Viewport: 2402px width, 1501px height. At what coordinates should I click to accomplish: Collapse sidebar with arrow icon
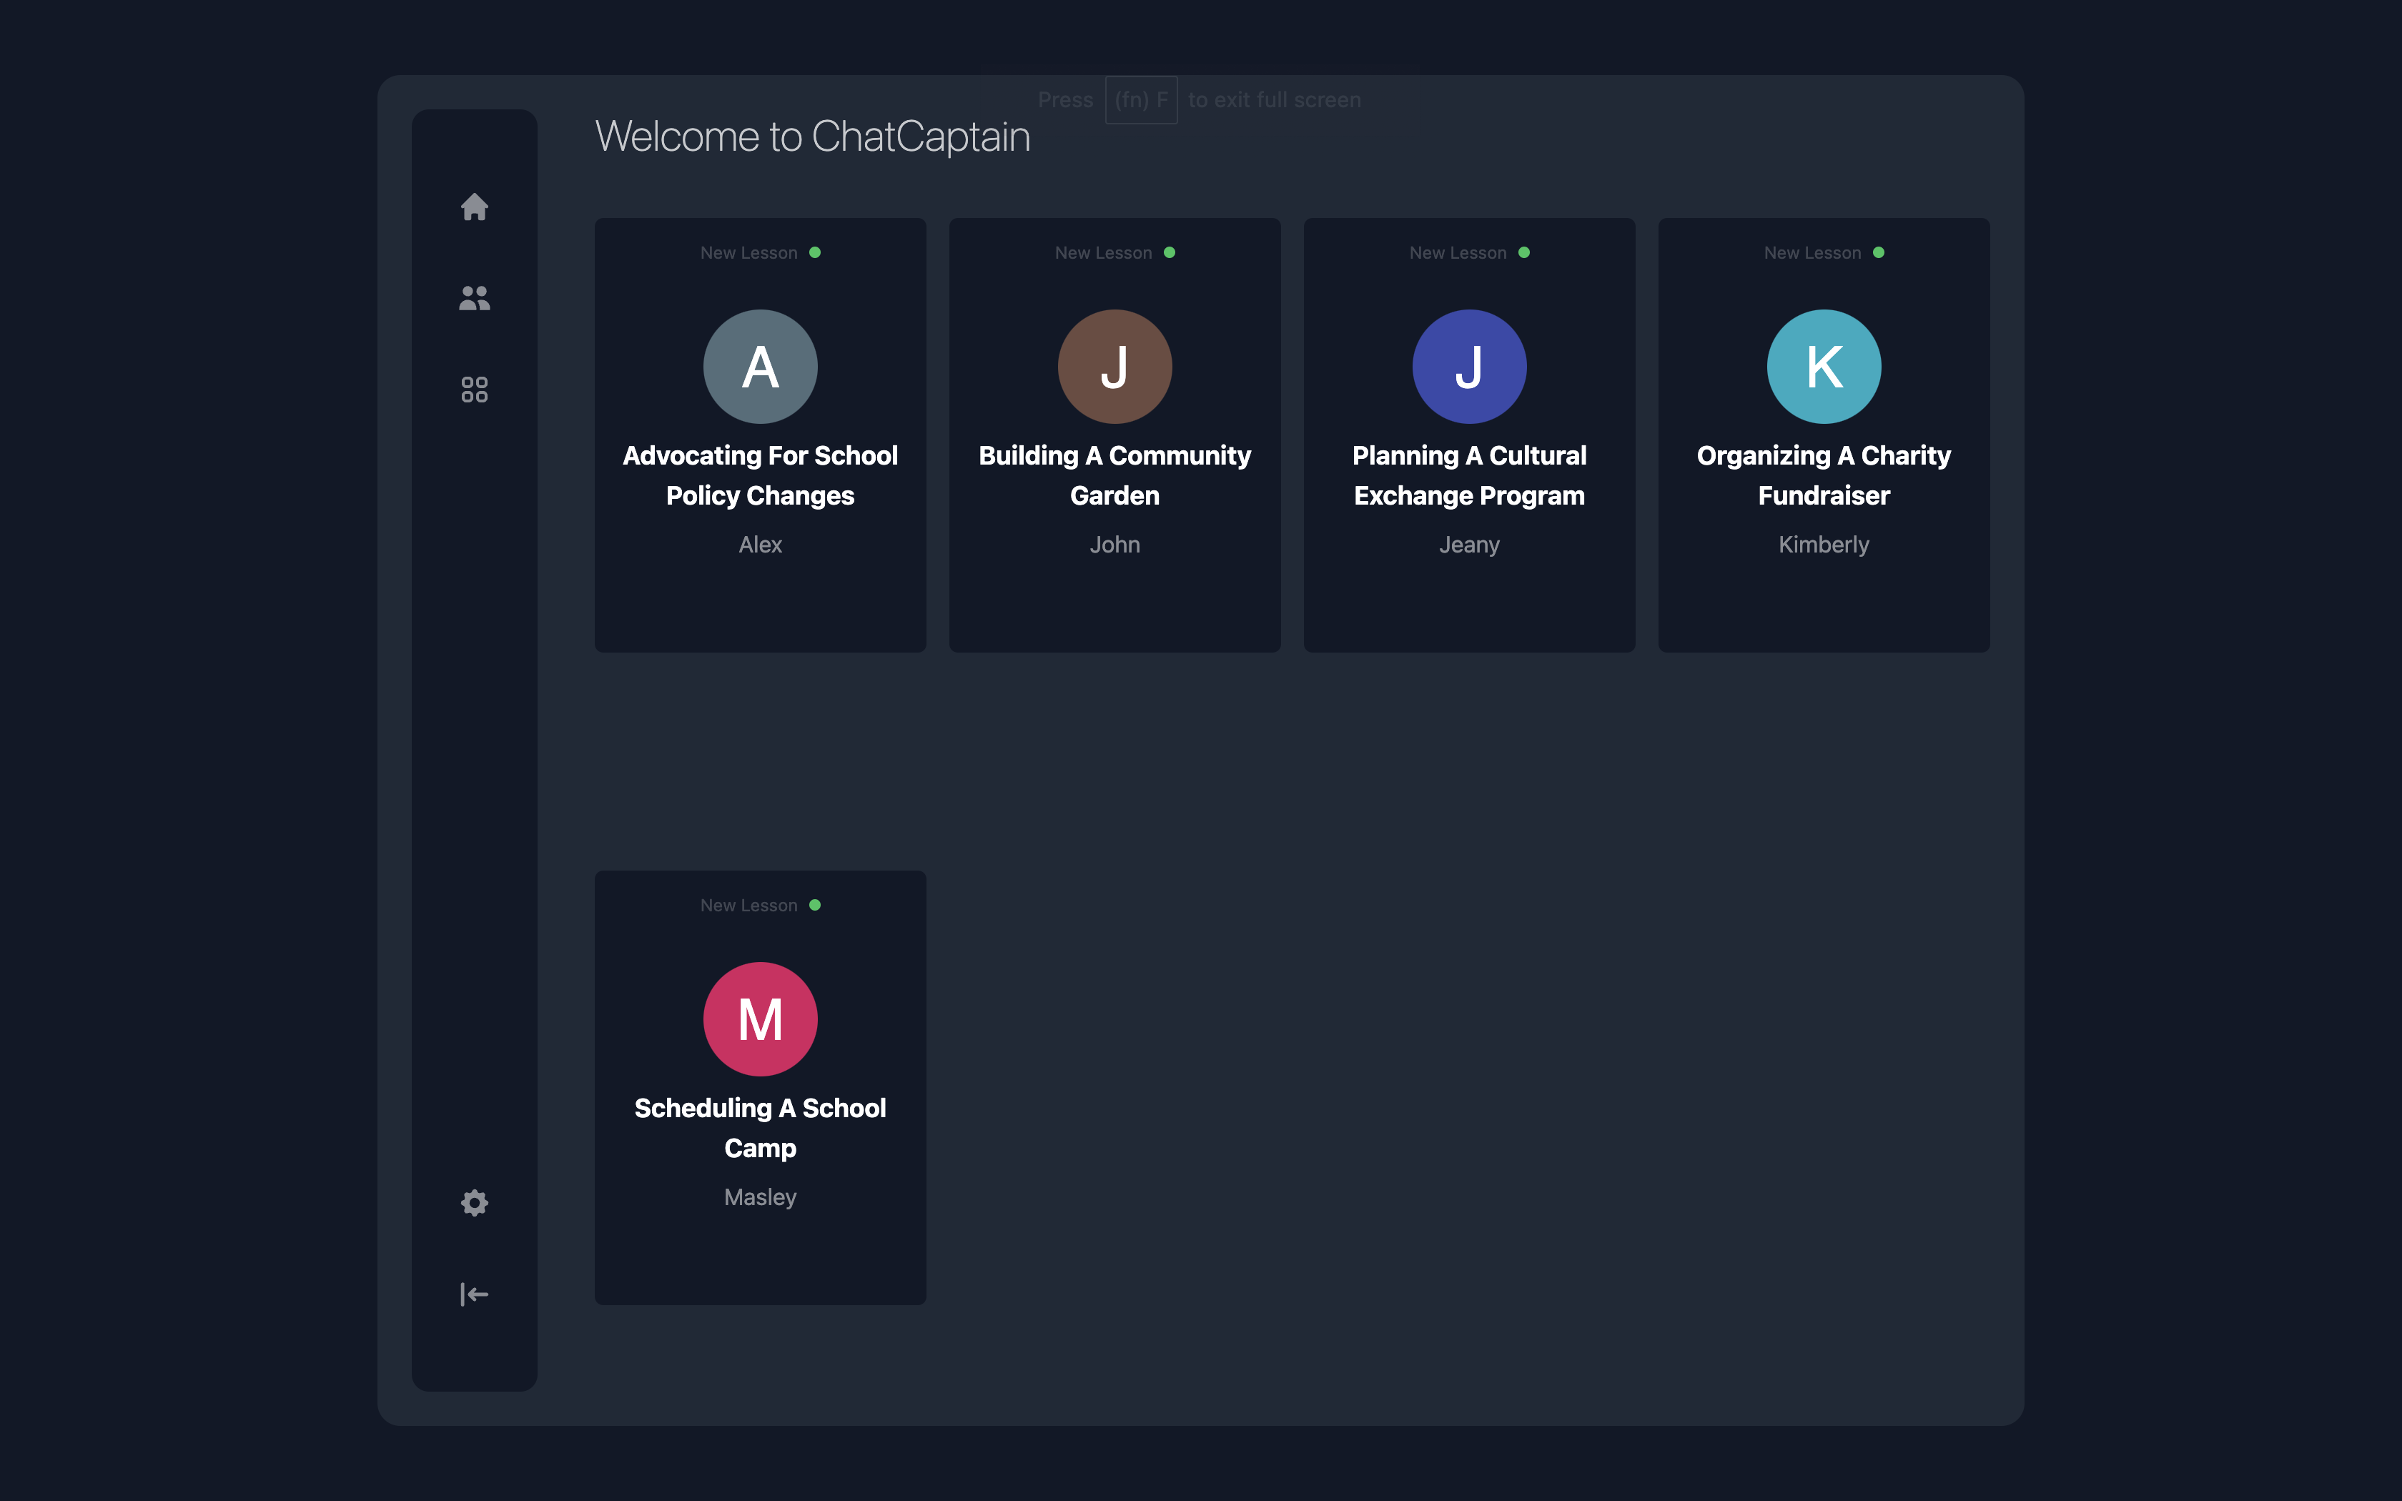pos(475,1294)
